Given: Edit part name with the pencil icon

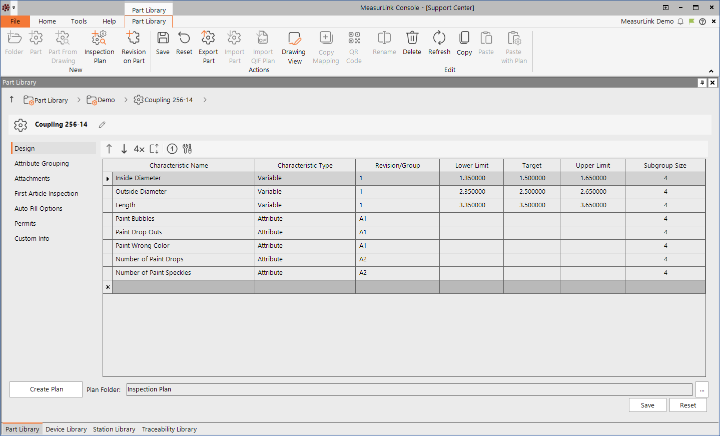Looking at the screenshot, I should click(x=102, y=125).
